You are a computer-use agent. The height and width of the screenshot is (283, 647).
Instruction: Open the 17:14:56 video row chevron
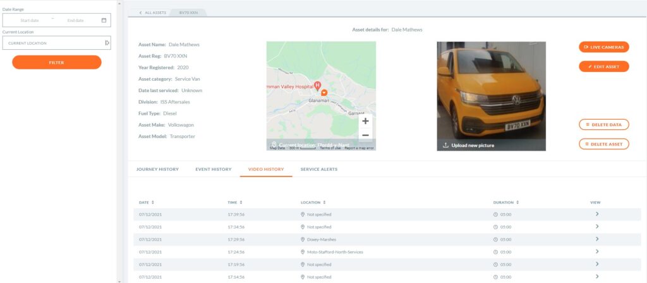coord(596,277)
